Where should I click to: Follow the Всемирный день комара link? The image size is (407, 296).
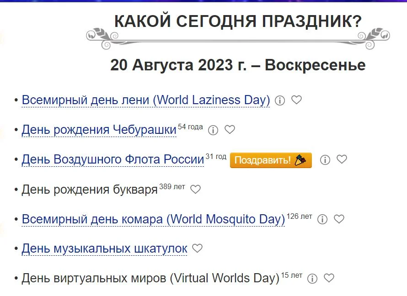pyautogui.click(x=153, y=219)
